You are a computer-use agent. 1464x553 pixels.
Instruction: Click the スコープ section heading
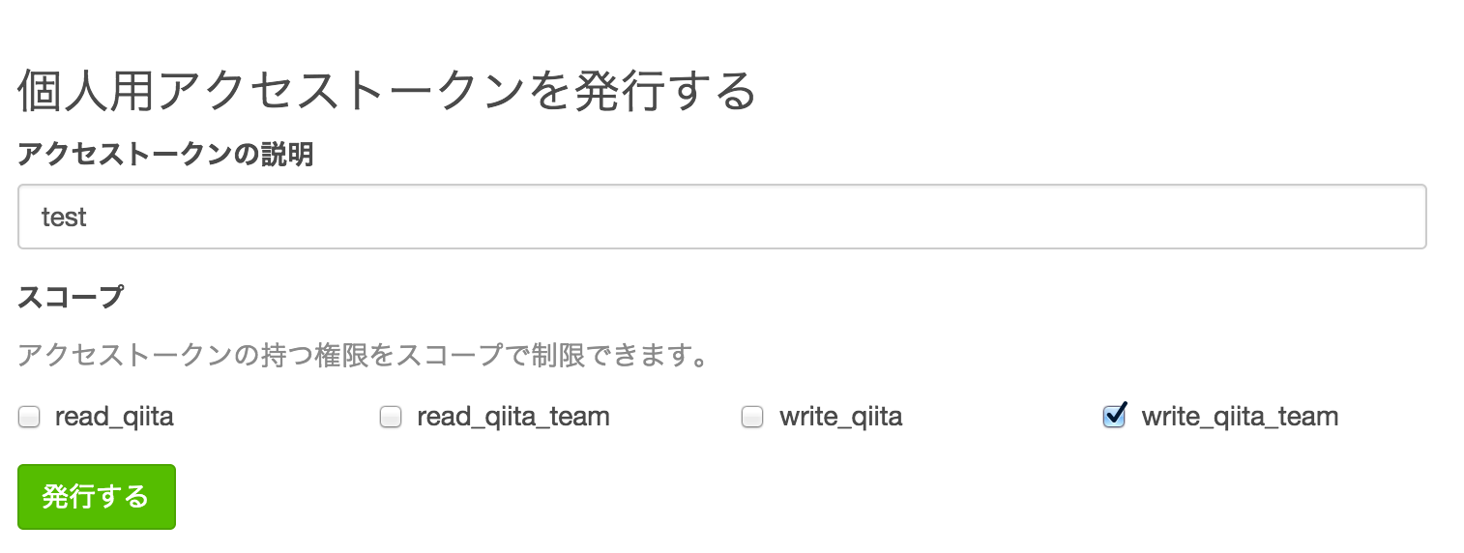pos(71,297)
